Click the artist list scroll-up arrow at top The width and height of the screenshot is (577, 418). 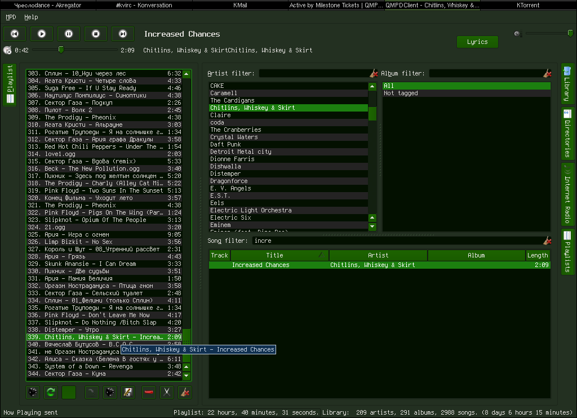tap(372, 86)
